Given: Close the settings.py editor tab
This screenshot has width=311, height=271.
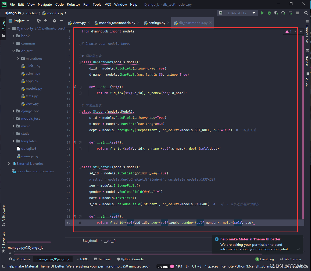Looking at the screenshot, I should point(168,23).
